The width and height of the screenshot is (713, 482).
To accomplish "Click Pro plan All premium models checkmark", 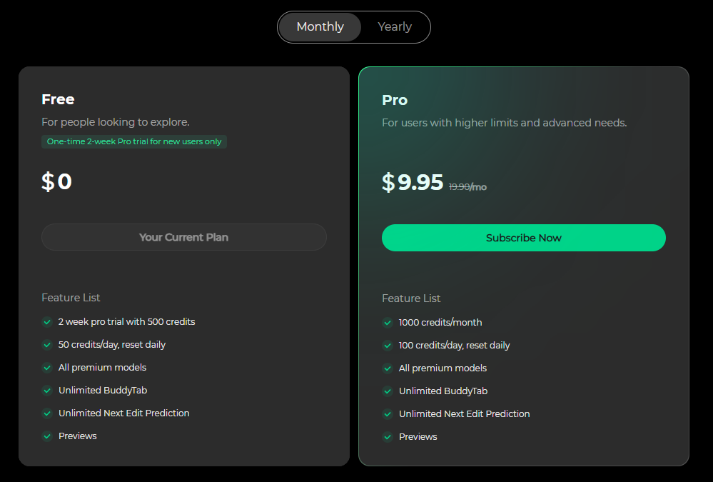I will (x=388, y=368).
